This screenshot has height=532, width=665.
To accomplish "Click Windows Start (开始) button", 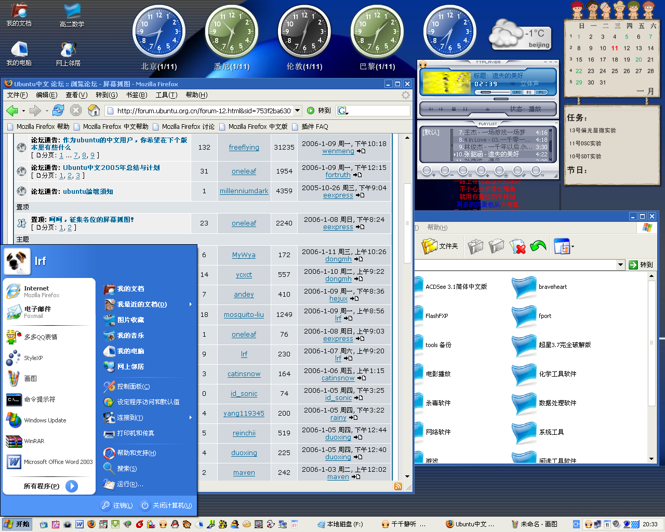I will [17, 524].
